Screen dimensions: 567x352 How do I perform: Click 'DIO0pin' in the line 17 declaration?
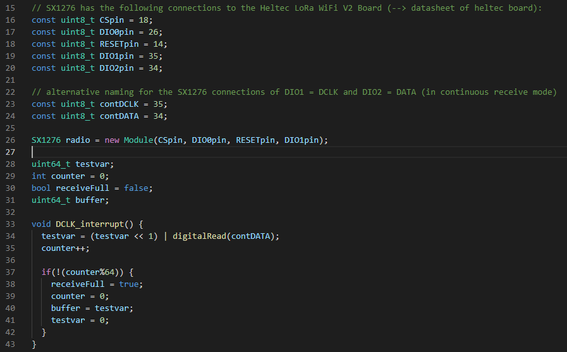116,32
